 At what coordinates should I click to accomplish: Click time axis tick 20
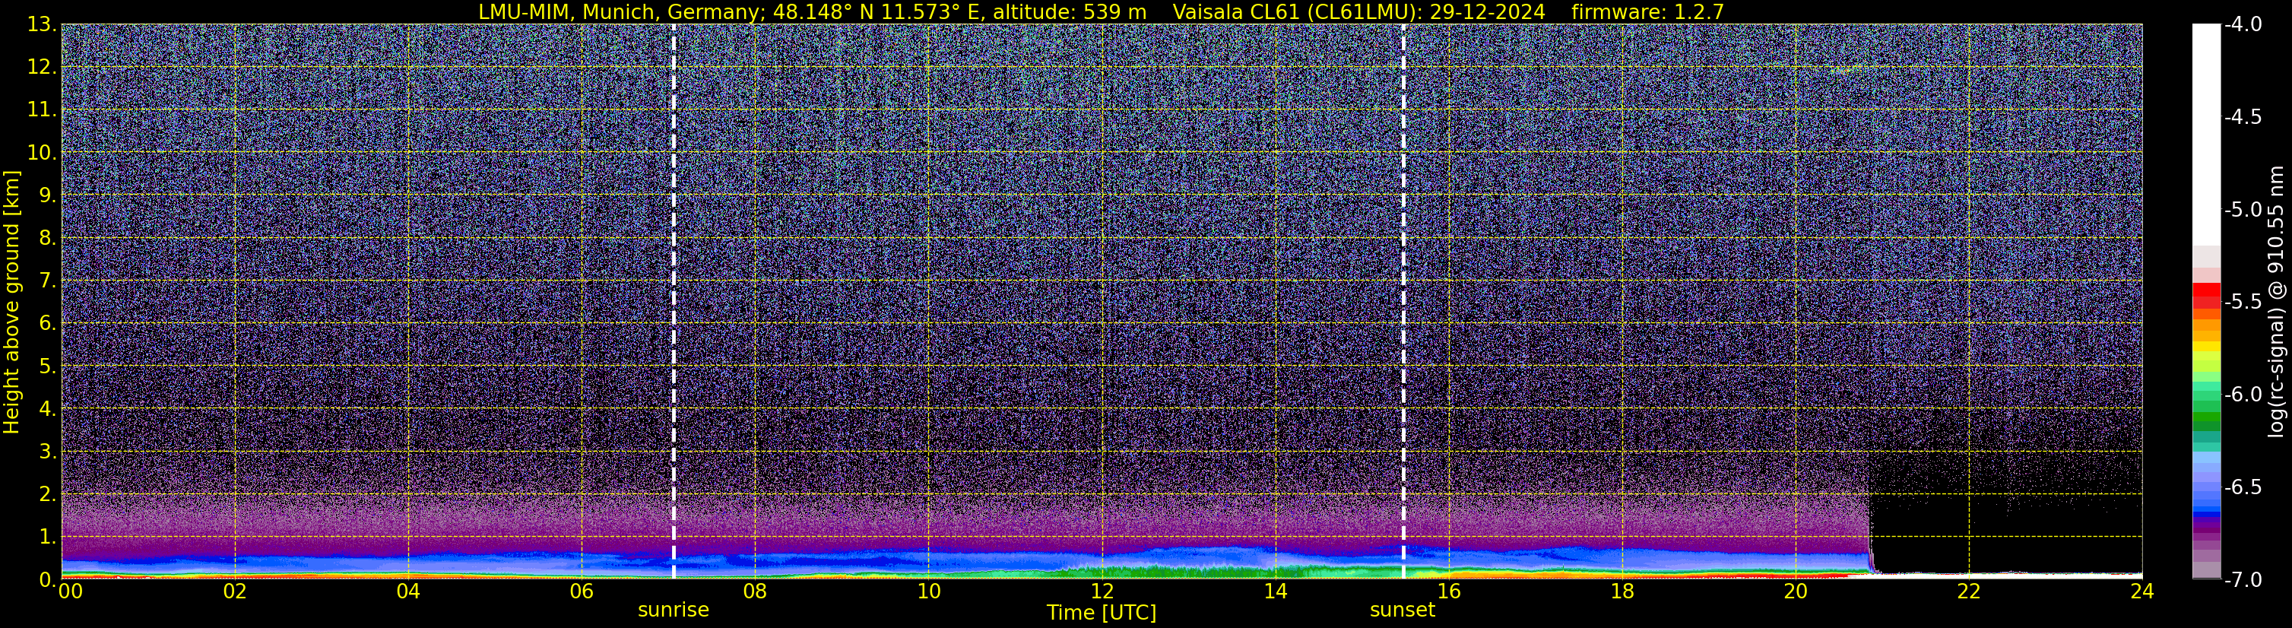1796,592
